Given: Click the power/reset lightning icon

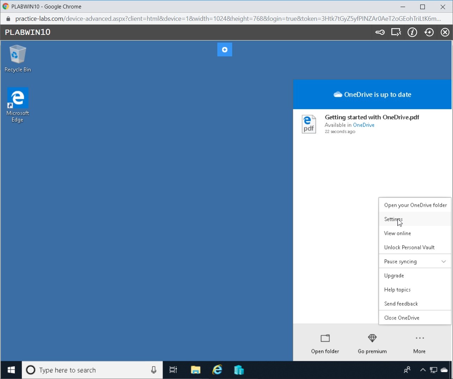Looking at the screenshot, I should [429, 32].
